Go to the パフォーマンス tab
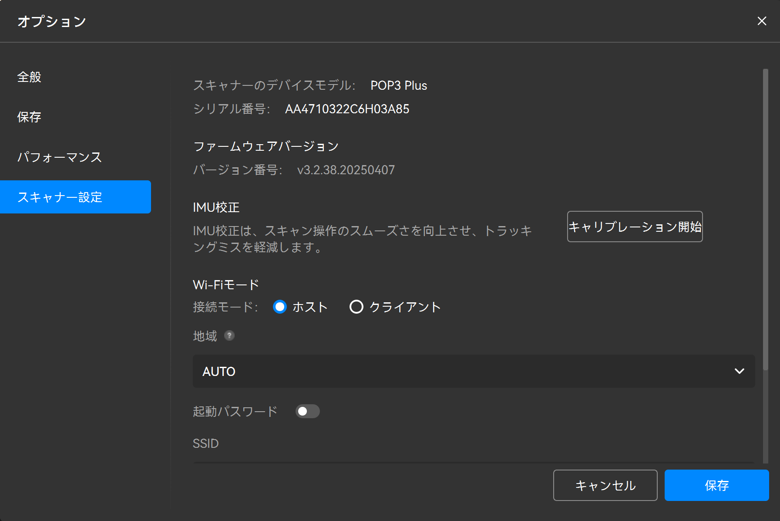Image resolution: width=780 pixels, height=521 pixels. (x=60, y=157)
